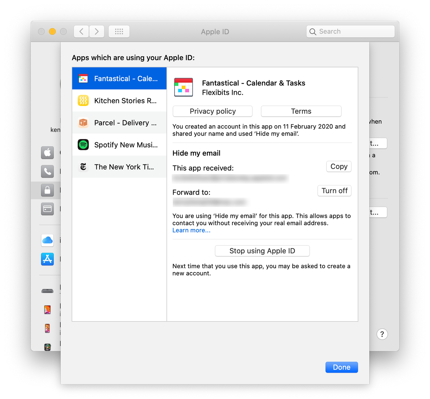
Task: Click 'Apps which are using your Apple ID:' heading
Action: point(133,58)
